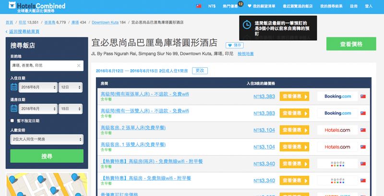Image resolution: width=384 pixels, height=196 pixels.
Task: Click the Booking.com logo in first row
Action: point(337,96)
